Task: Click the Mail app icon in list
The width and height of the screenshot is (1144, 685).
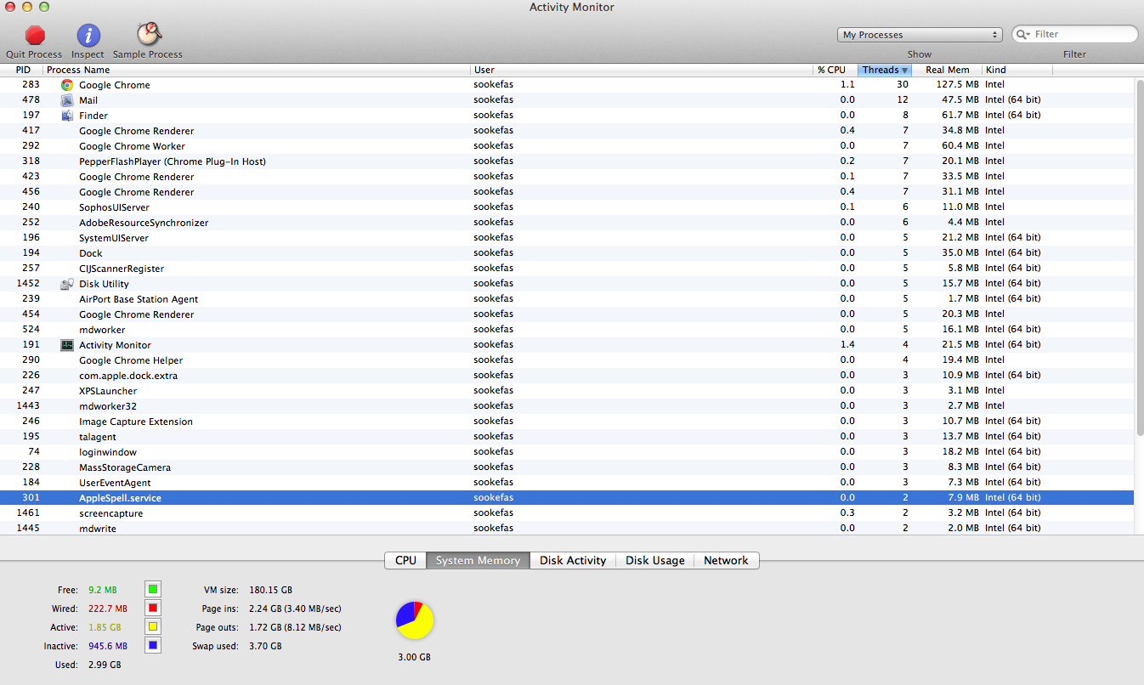Action: click(67, 100)
